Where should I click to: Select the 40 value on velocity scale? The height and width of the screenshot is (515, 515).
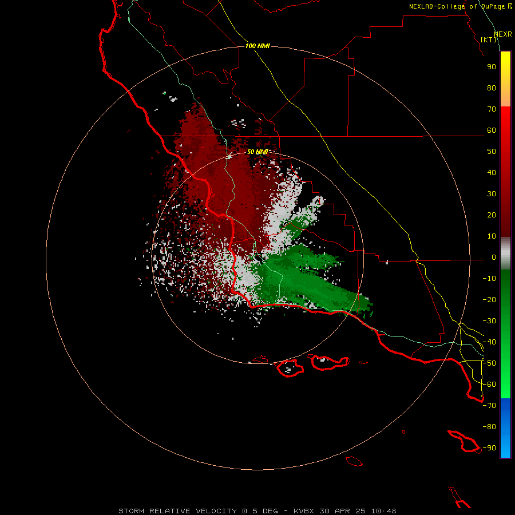(492, 172)
